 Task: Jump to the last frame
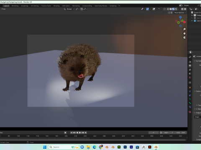click(86, 132)
